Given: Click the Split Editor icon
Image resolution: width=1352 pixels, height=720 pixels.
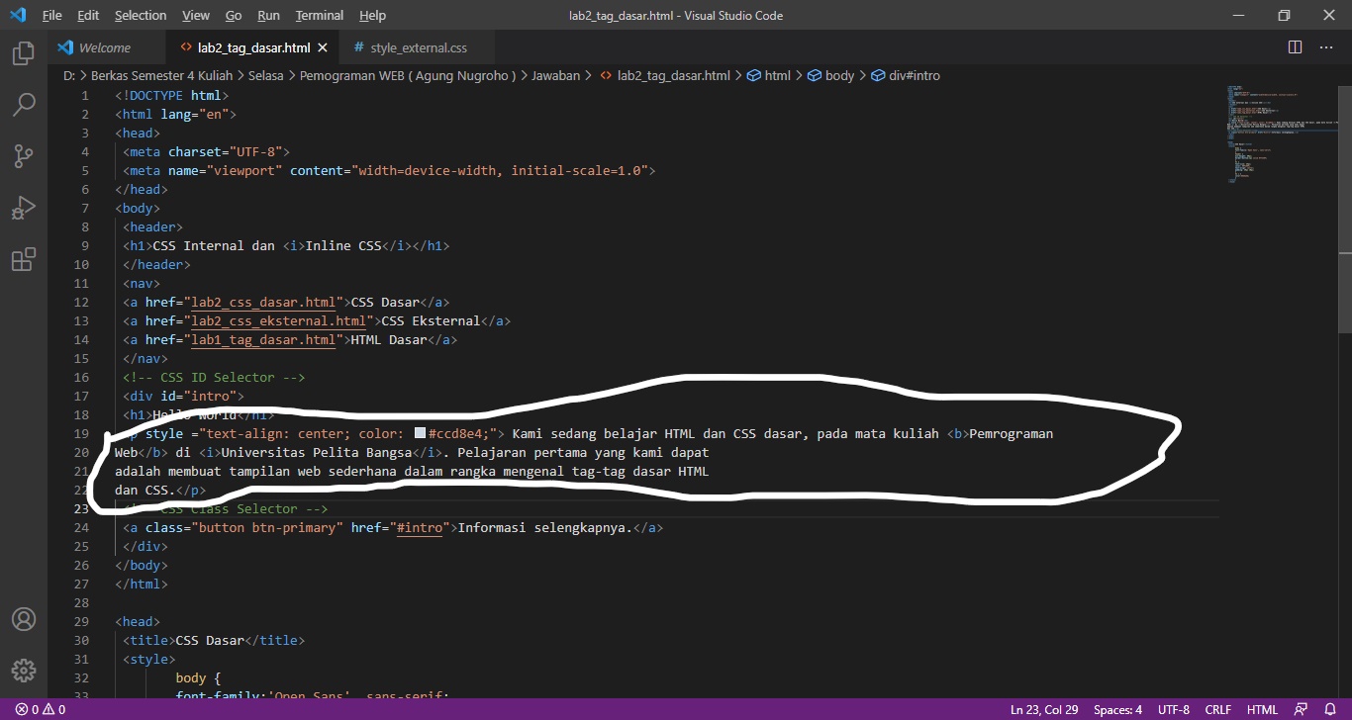Looking at the screenshot, I should coord(1295,46).
